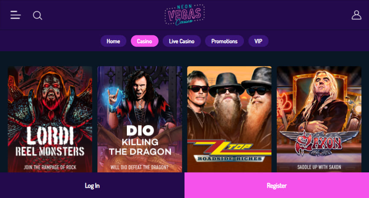Open the hamburger menu icon
The image size is (369, 198).
15,15
